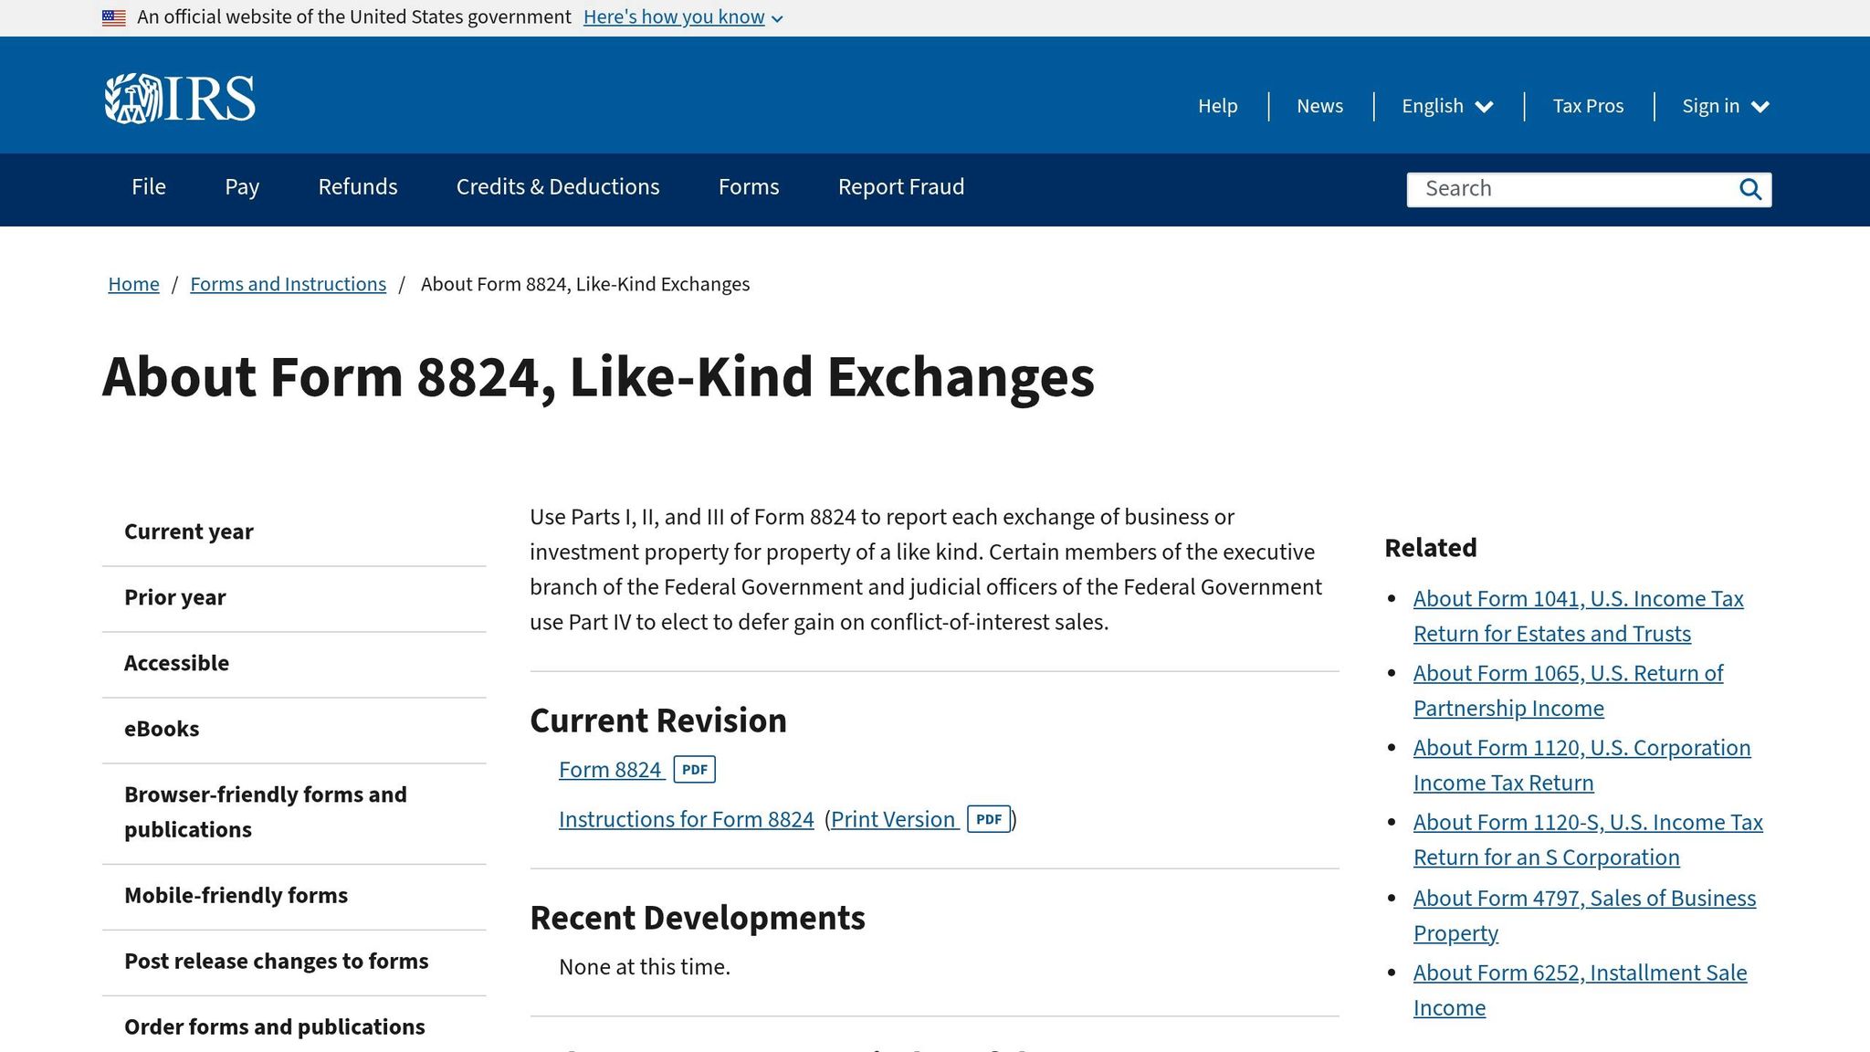
Task: Open the Form 8824 link
Action: pyautogui.click(x=610, y=770)
